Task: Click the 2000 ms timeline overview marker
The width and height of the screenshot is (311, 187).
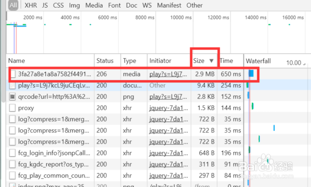Action: click(x=33, y=18)
